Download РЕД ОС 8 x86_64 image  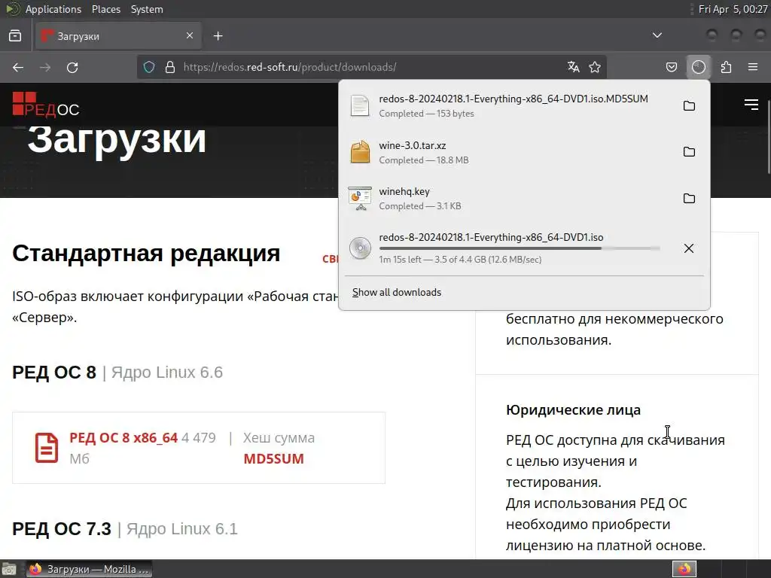click(x=123, y=437)
